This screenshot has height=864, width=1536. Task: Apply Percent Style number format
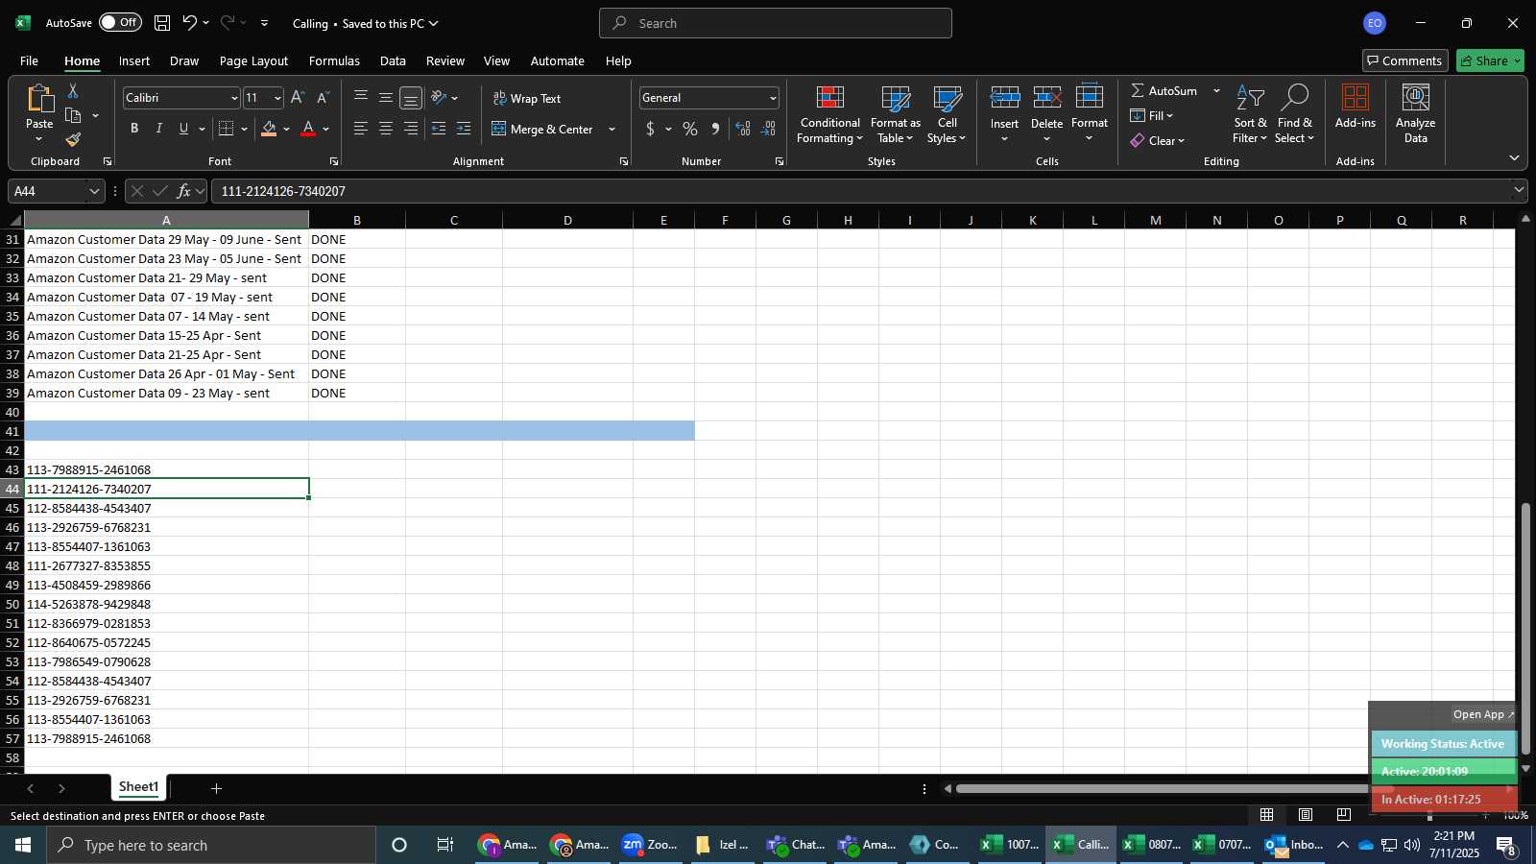(x=690, y=129)
